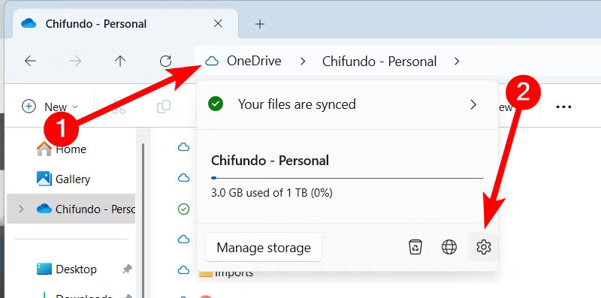Open the See more ellipsis menu
This screenshot has width=601, height=298.
tap(564, 107)
